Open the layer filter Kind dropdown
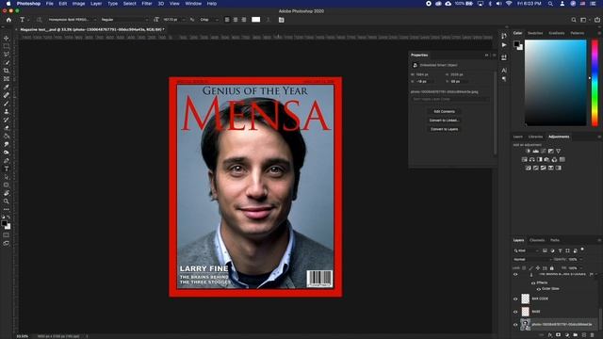 point(527,250)
